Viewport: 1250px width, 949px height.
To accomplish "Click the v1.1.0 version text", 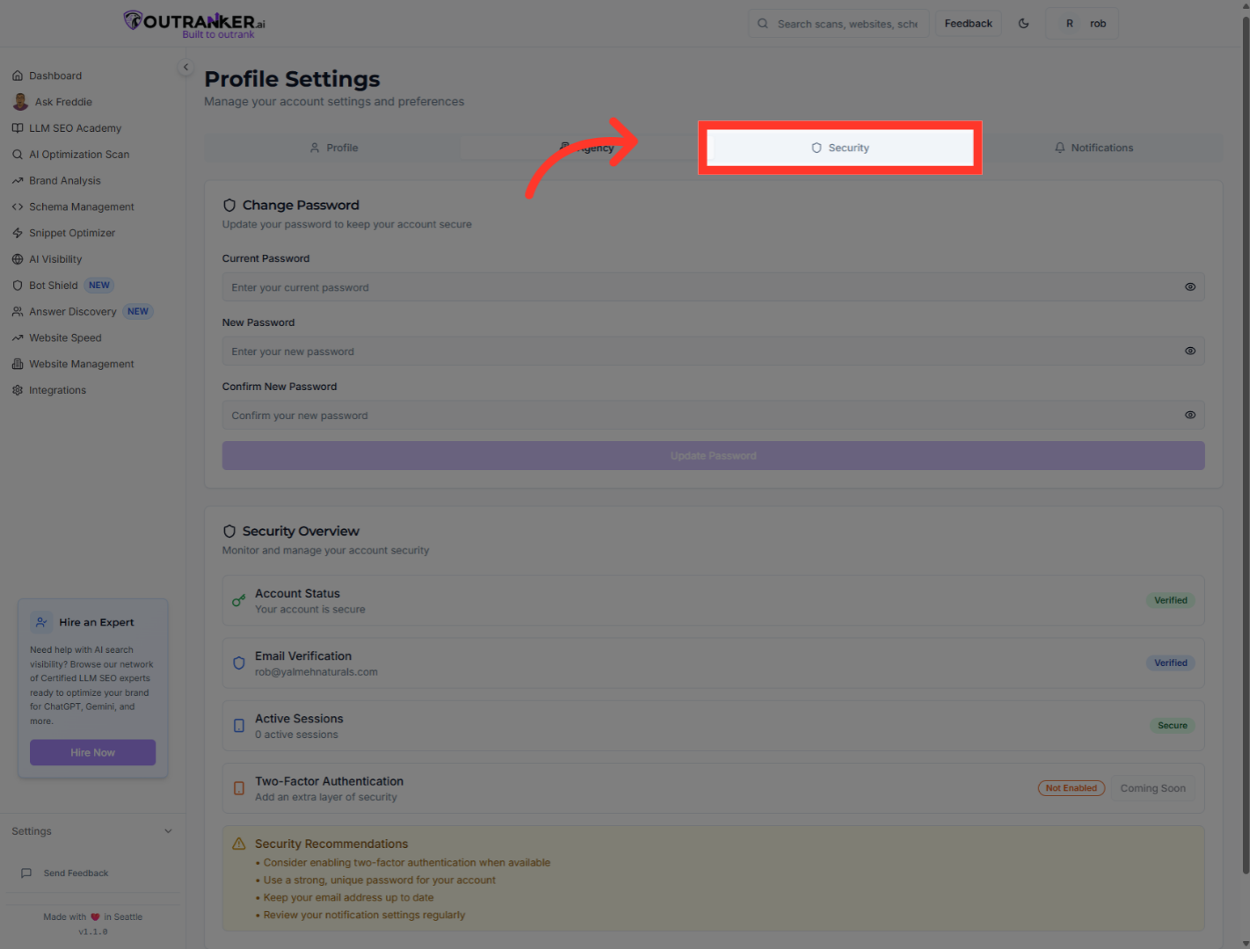I will point(93,931).
